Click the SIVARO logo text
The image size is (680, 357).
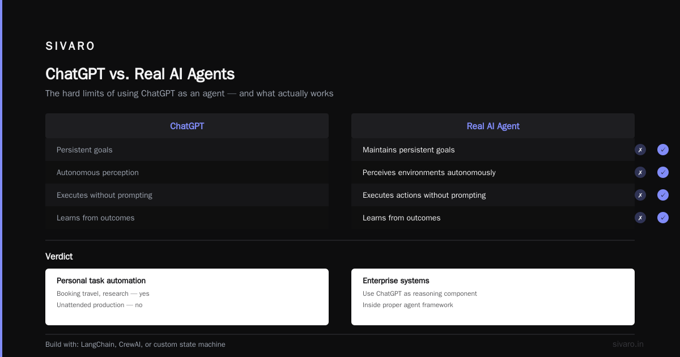[70, 46]
